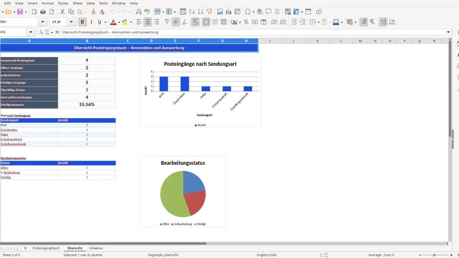Insert a special character
The width and height of the screenshot is (459, 258).
pos(247,12)
